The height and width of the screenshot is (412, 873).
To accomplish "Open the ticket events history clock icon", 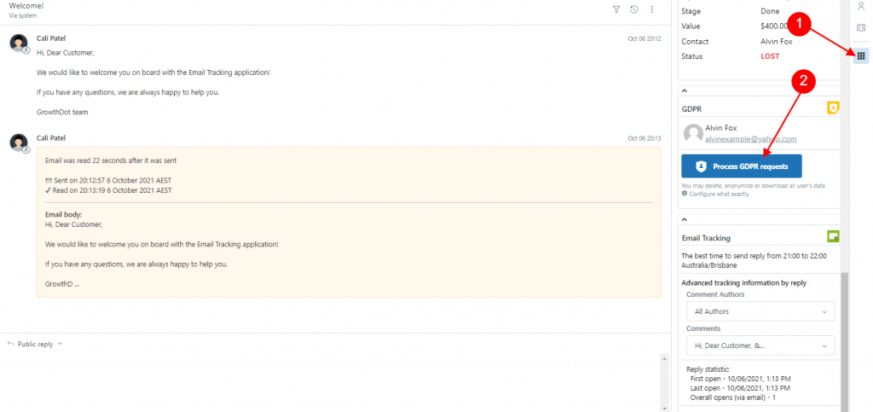I will point(634,9).
